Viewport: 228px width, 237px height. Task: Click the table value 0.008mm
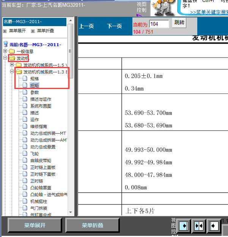136,187
